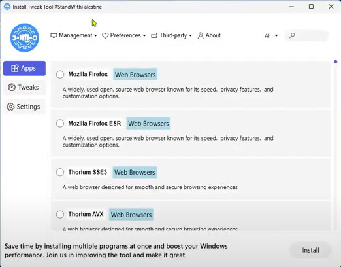Select the Thorium AVX radio button
341x267 pixels.
[60, 214]
